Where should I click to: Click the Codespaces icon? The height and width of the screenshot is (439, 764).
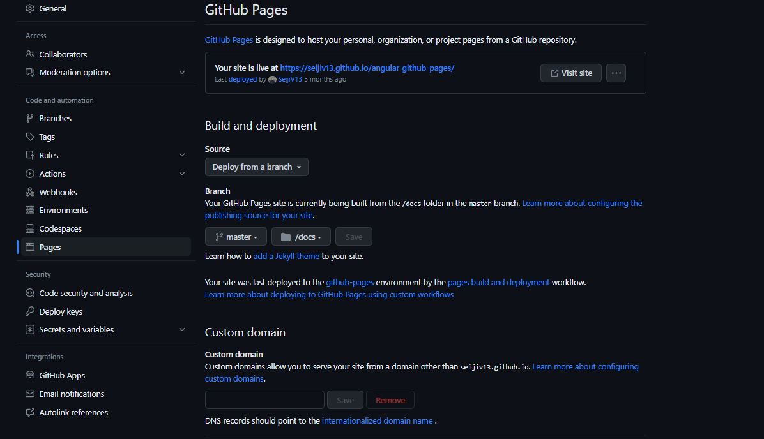pyautogui.click(x=30, y=228)
